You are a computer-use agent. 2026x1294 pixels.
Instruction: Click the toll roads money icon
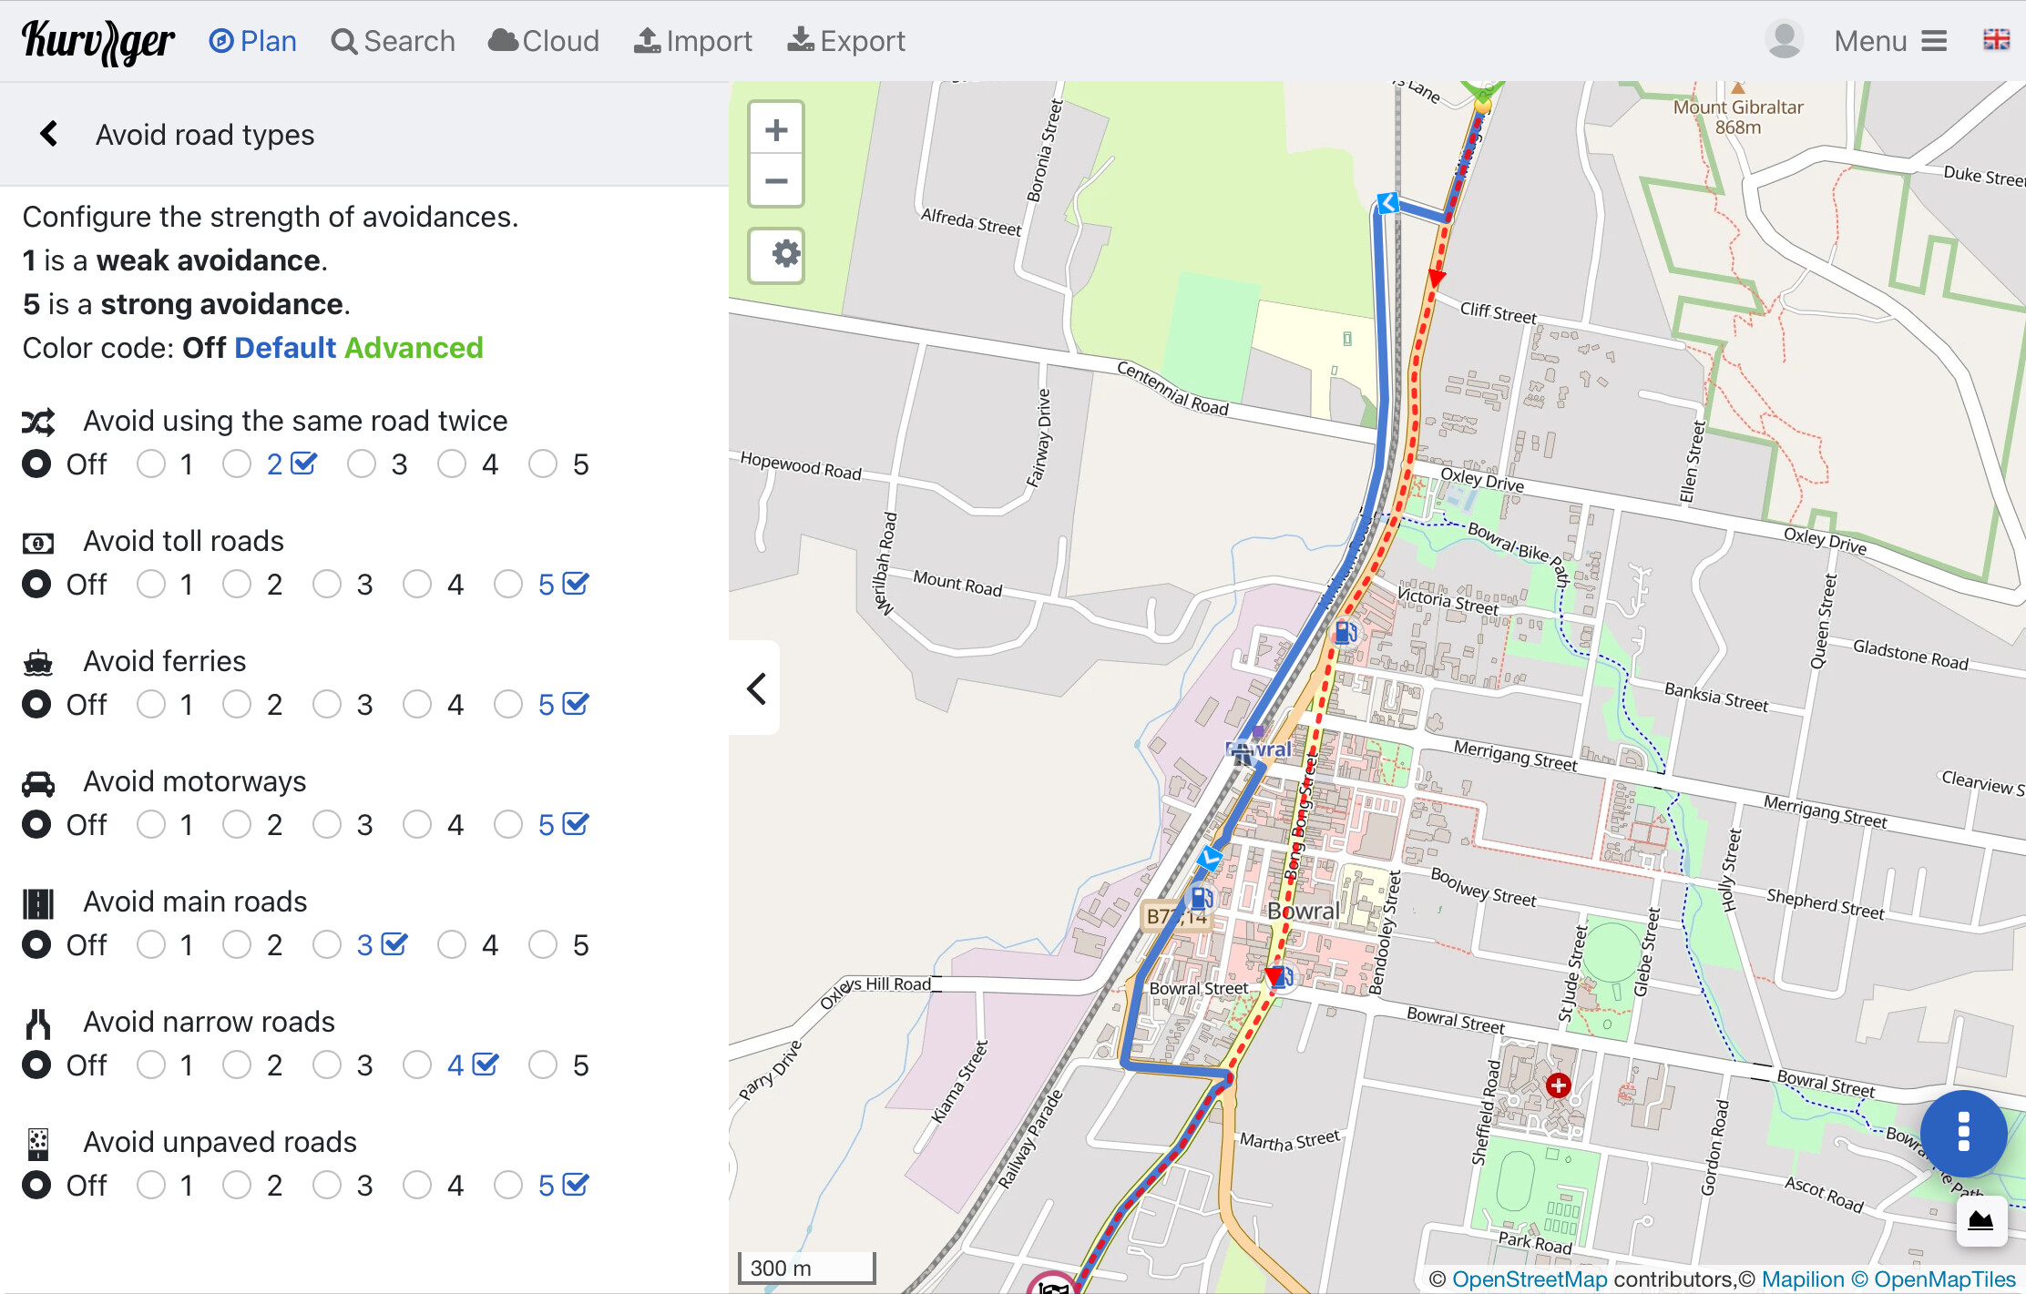(x=38, y=544)
